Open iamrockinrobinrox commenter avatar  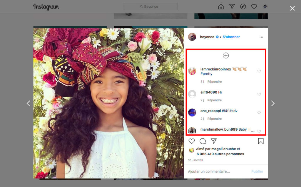point(192,71)
